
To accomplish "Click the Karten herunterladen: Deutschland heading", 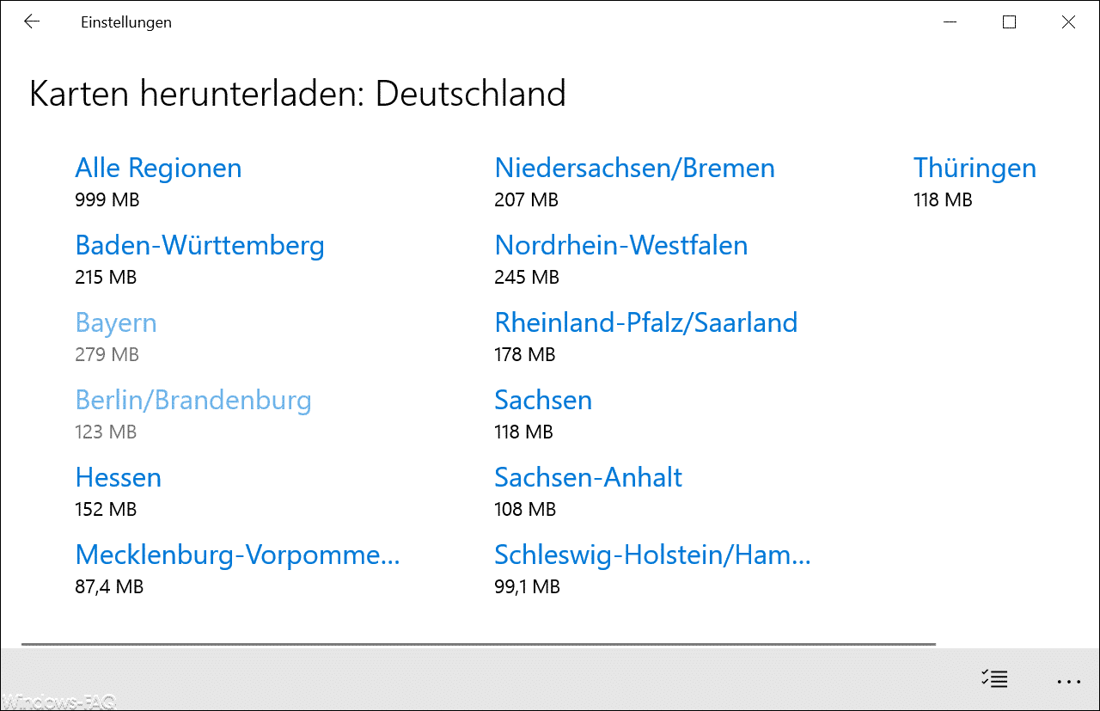I will click(x=297, y=93).
